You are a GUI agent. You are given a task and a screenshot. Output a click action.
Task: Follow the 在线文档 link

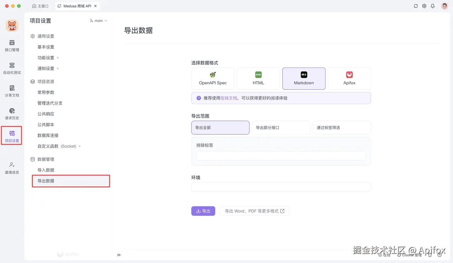point(229,98)
